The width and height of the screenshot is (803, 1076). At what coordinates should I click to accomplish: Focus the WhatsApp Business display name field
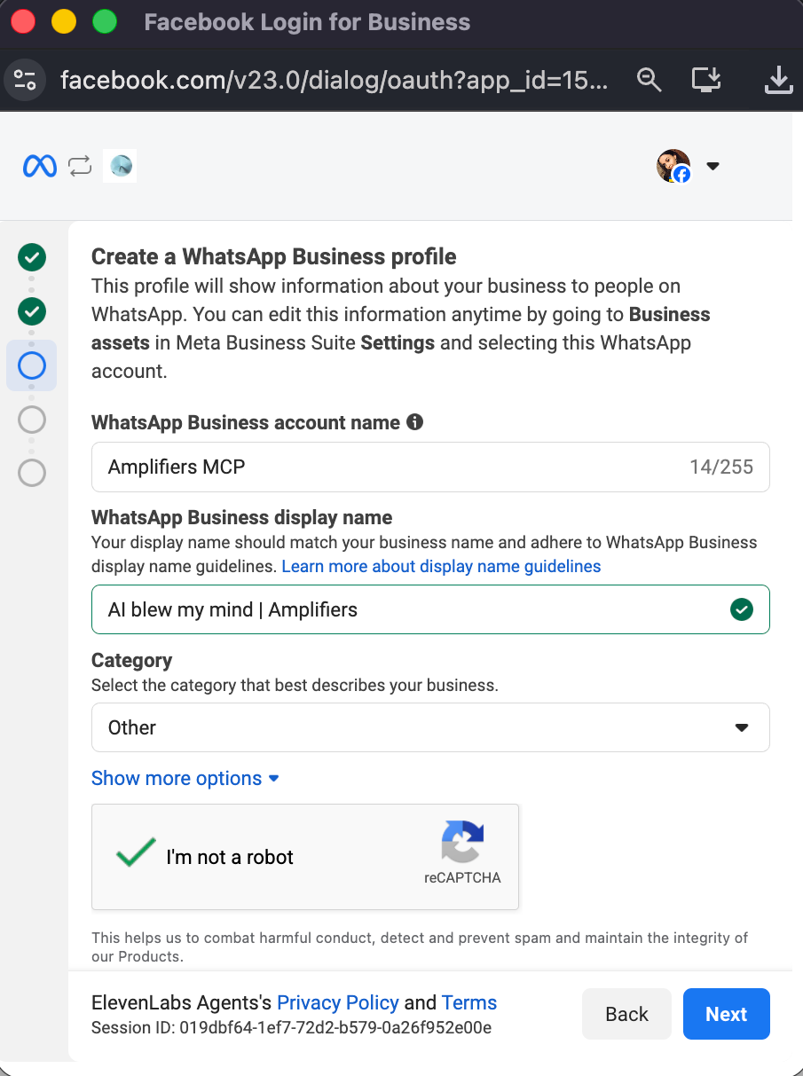tap(430, 609)
